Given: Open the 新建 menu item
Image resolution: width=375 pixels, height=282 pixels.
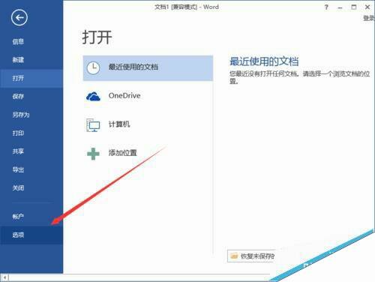Looking at the screenshot, I should point(31,60).
